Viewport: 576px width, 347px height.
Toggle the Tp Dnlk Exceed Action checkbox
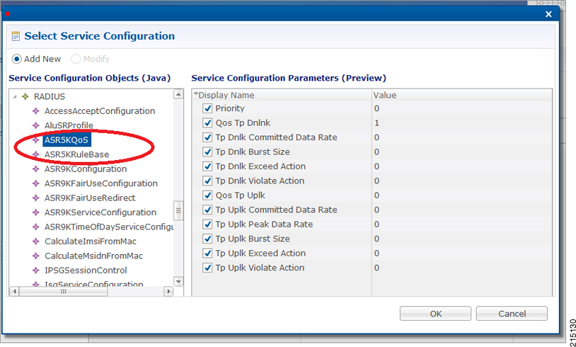click(x=207, y=166)
